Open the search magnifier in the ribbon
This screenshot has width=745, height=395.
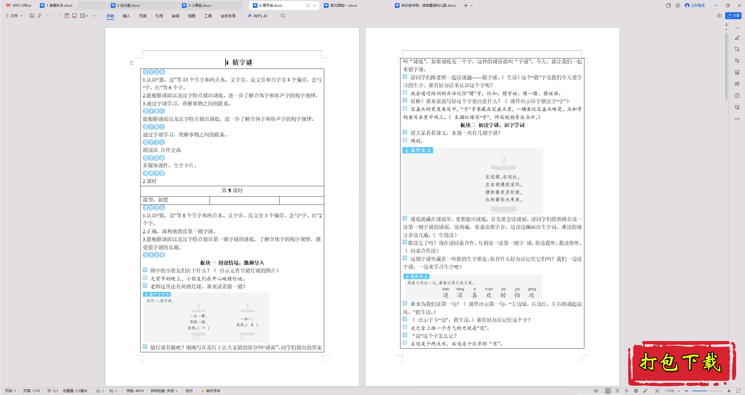point(283,16)
